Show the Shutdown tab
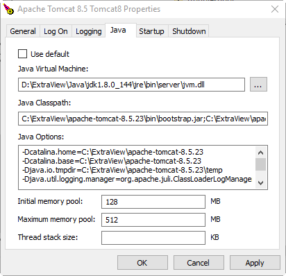 (x=189, y=31)
